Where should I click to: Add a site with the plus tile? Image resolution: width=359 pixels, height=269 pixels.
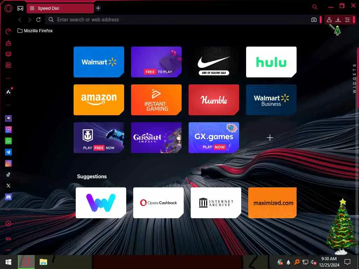click(x=270, y=137)
